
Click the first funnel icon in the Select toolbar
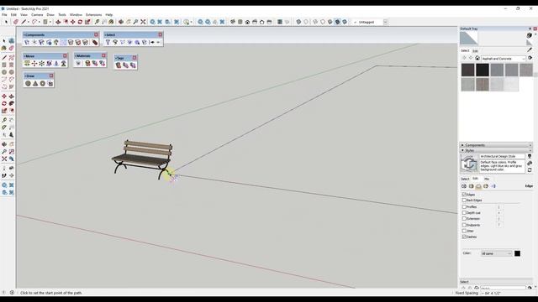pyautogui.click(x=108, y=43)
